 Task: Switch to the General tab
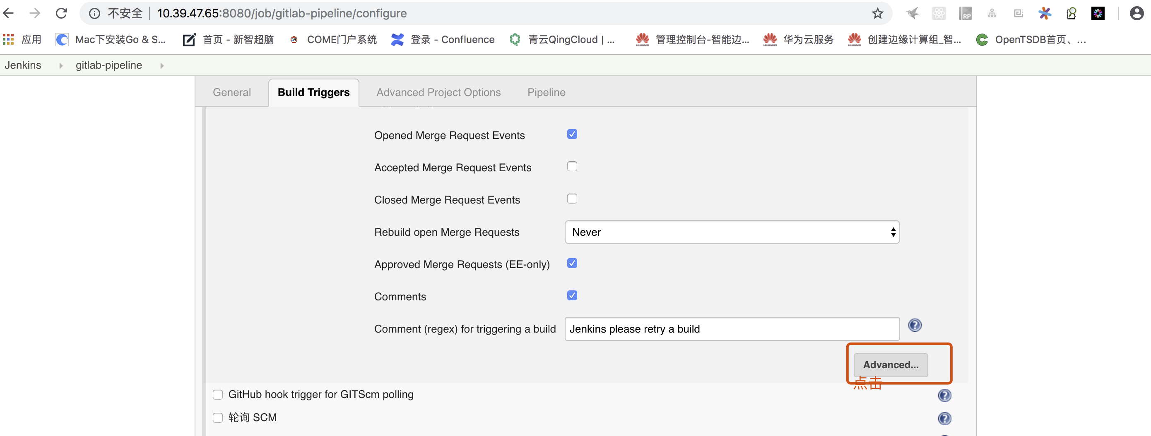coord(231,92)
